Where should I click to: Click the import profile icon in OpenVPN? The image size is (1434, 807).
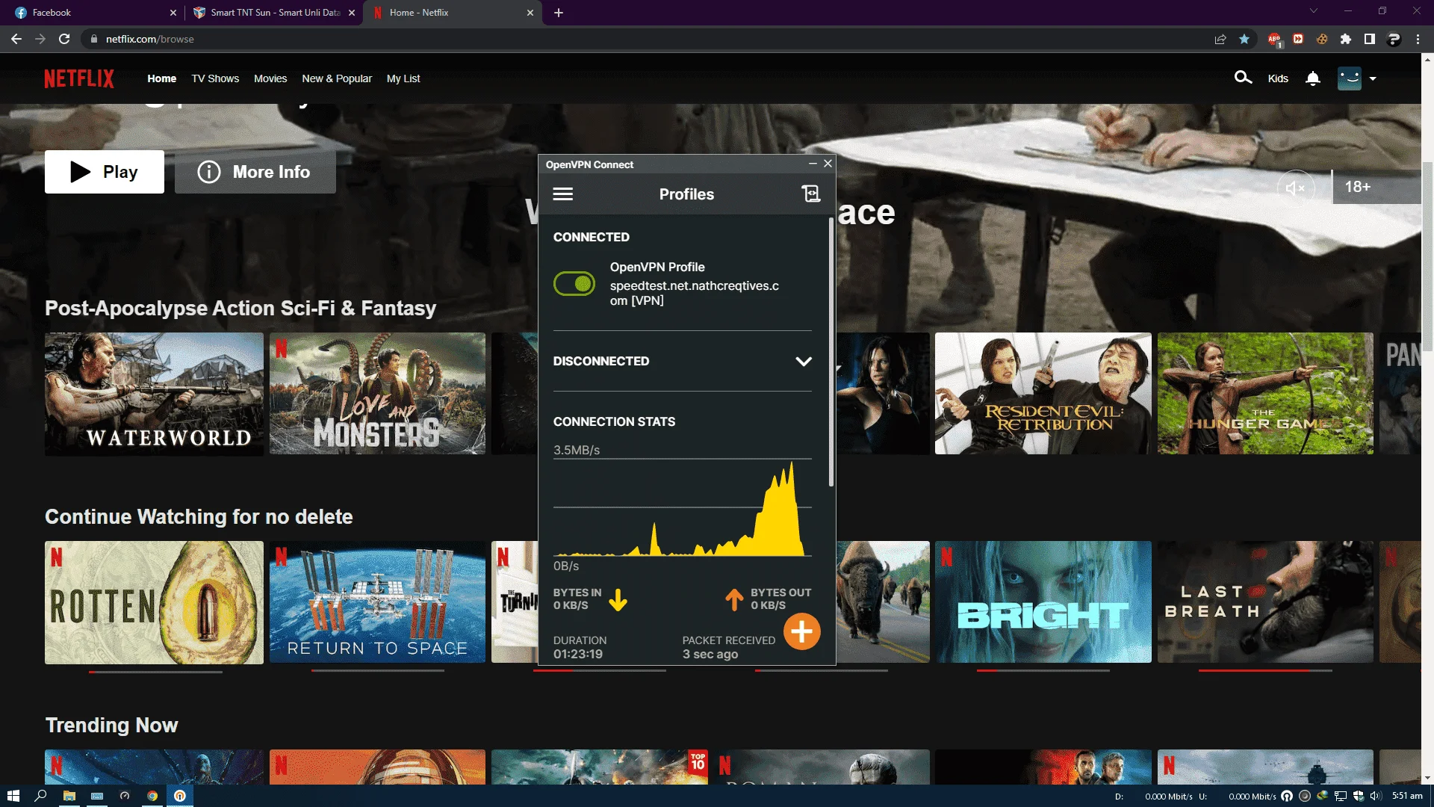(x=810, y=194)
